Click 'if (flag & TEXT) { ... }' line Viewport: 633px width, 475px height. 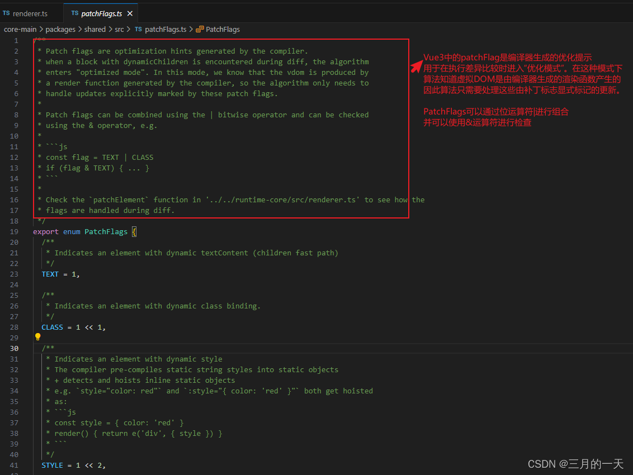[x=93, y=168]
